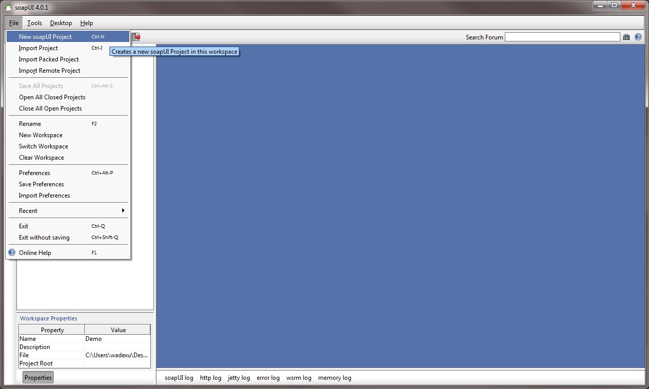The height and width of the screenshot is (389, 649).
Task: Open Preferences from File menu
Action: point(68,172)
